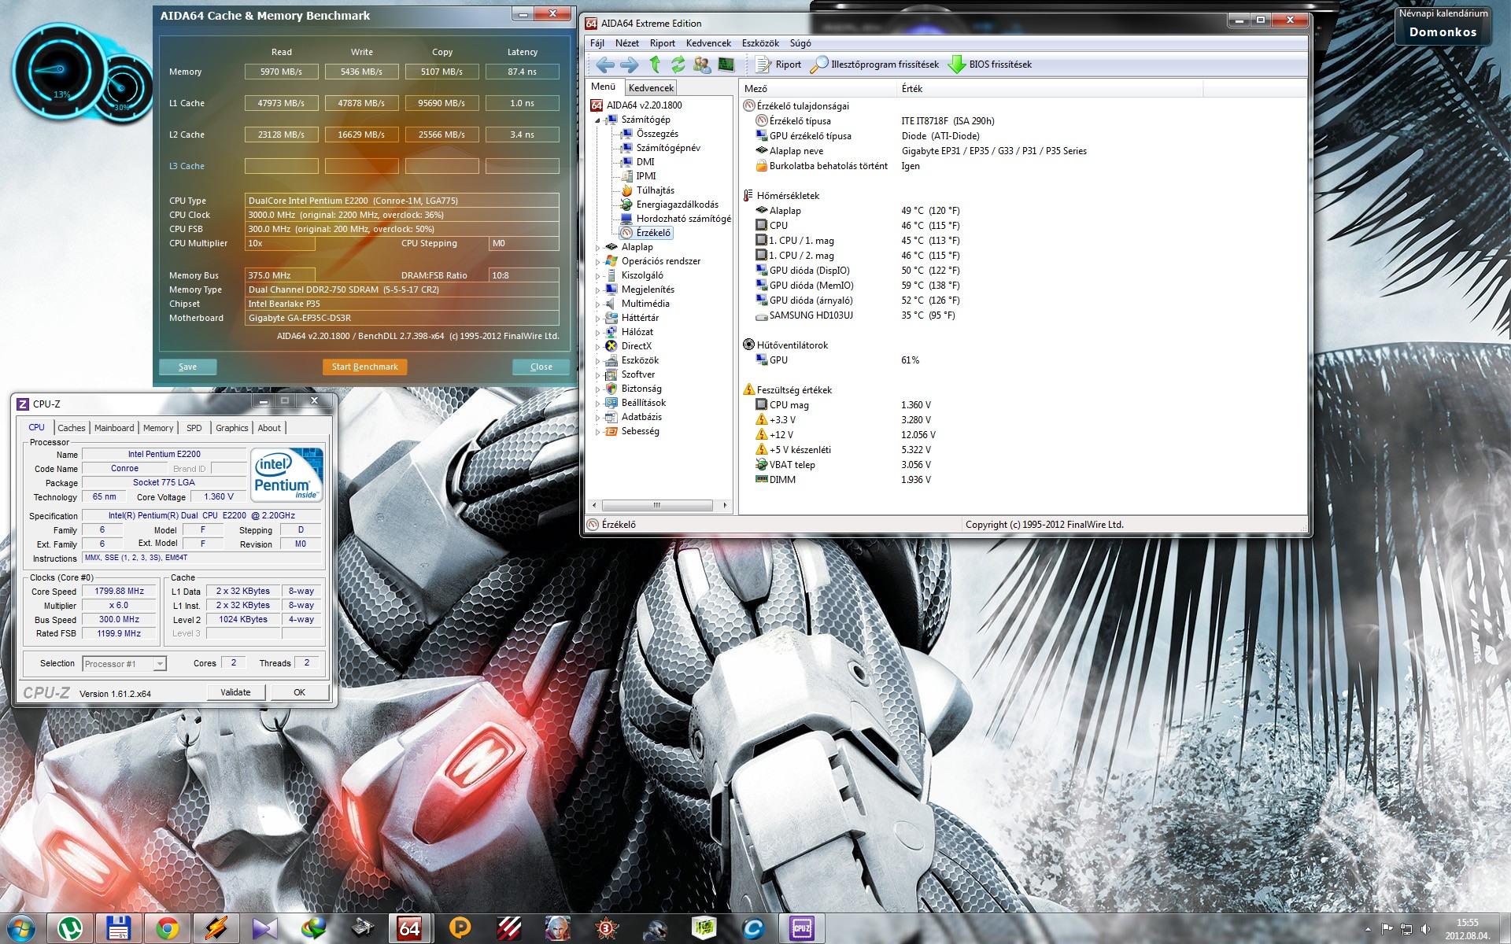Open the Graphics tab in CPU-Z
This screenshot has height=944, width=1511.
[232, 428]
